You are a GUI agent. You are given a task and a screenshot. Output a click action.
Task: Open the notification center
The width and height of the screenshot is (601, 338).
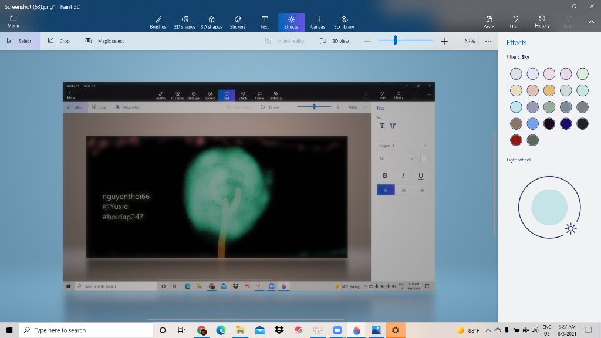click(x=588, y=330)
